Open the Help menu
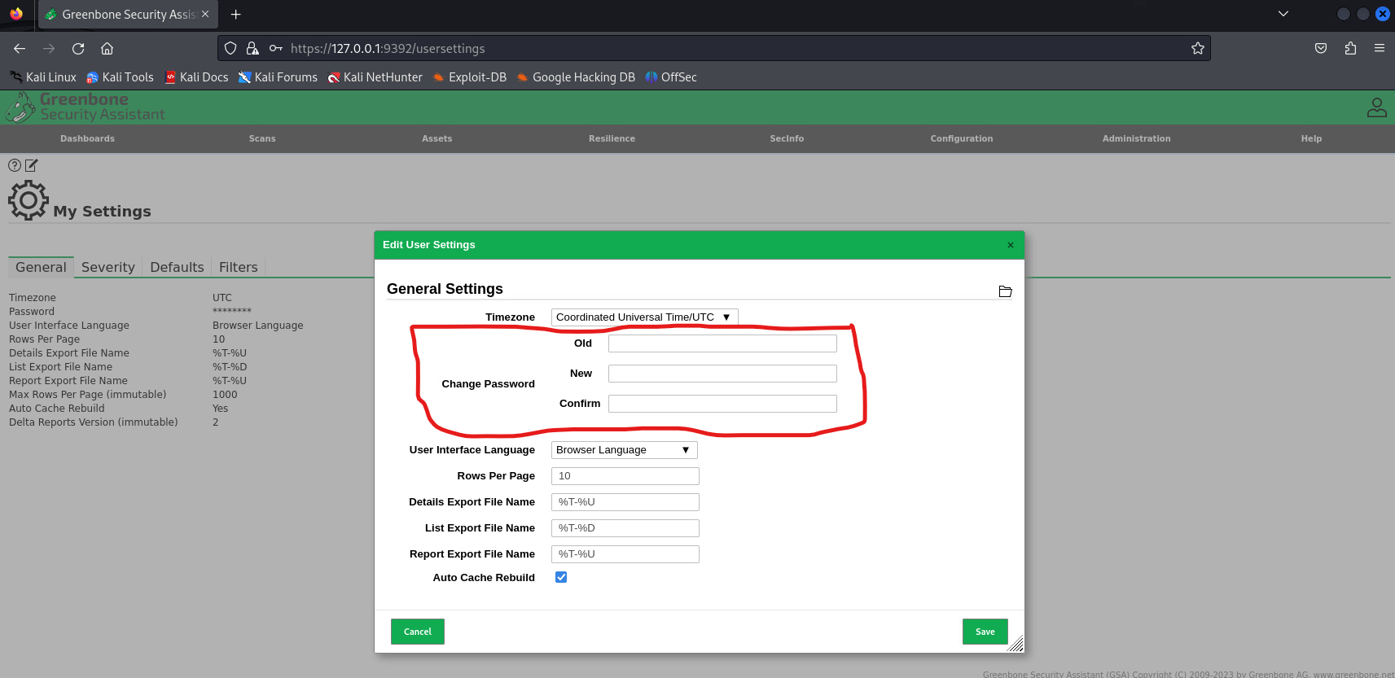This screenshot has height=678, width=1395. click(x=1311, y=138)
